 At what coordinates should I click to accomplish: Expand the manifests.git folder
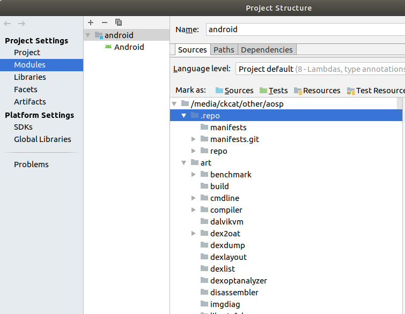click(194, 139)
